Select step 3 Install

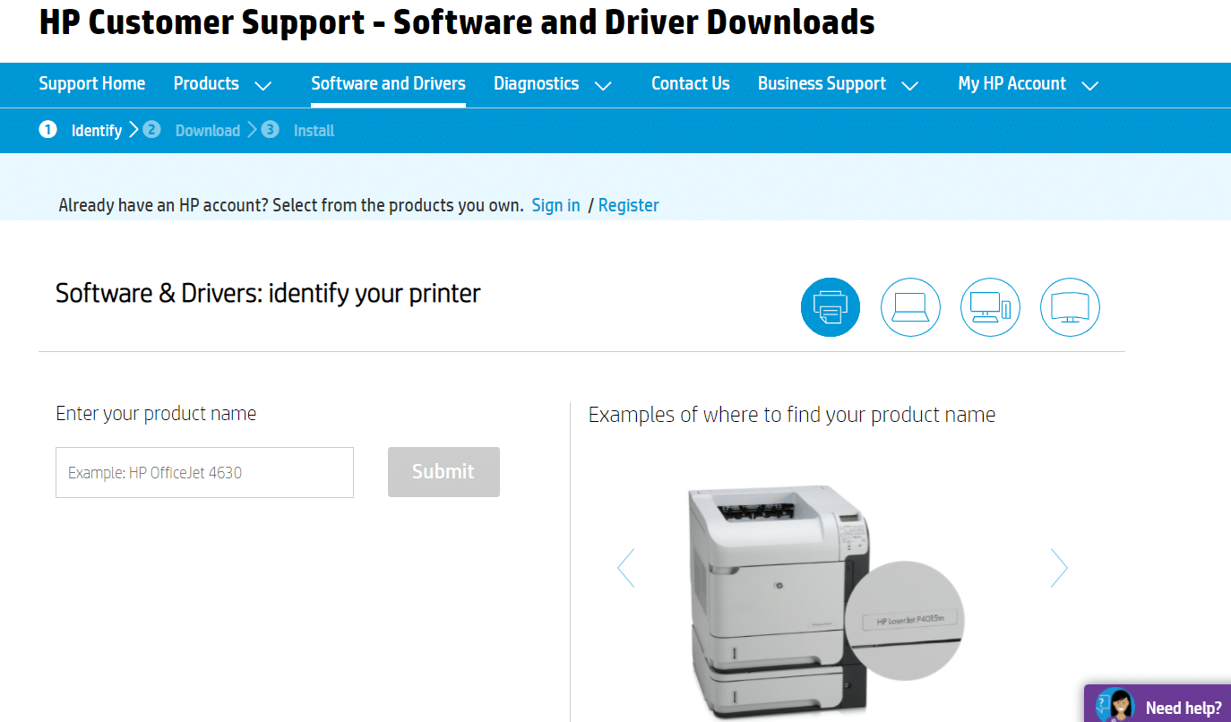[297, 130]
